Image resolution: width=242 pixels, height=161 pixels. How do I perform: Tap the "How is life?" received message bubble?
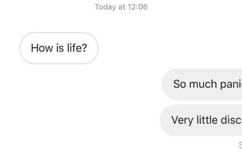59,48
